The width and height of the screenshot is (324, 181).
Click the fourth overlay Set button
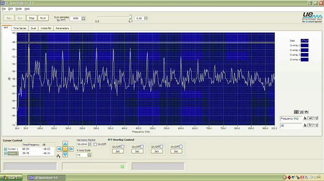pyautogui.click(x=176, y=151)
